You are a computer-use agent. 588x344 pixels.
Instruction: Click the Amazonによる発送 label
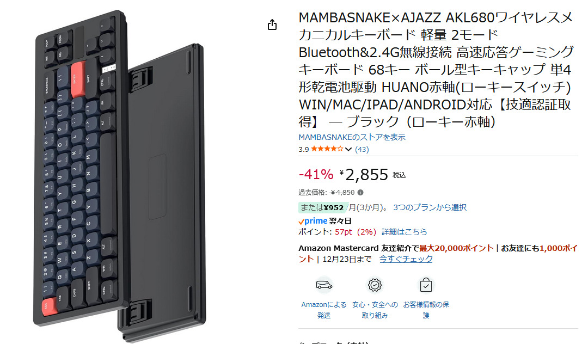[324, 310]
